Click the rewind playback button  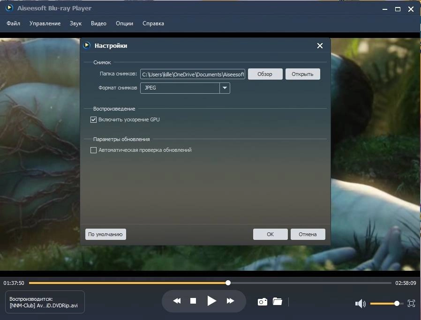pos(177,301)
